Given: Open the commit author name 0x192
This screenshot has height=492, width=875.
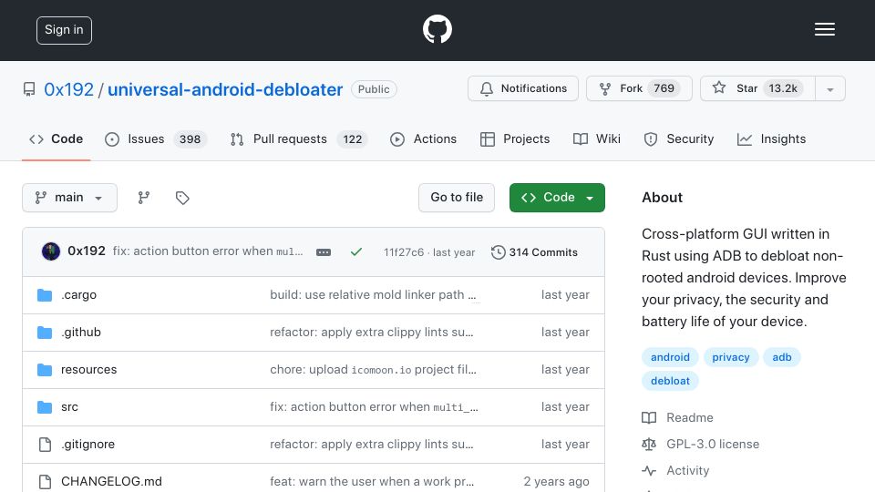Looking at the screenshot, I should coord(87,251).
